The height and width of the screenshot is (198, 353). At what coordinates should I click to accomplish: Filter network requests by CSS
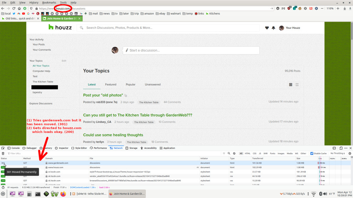pyautogui.click(x=255, y=153)
